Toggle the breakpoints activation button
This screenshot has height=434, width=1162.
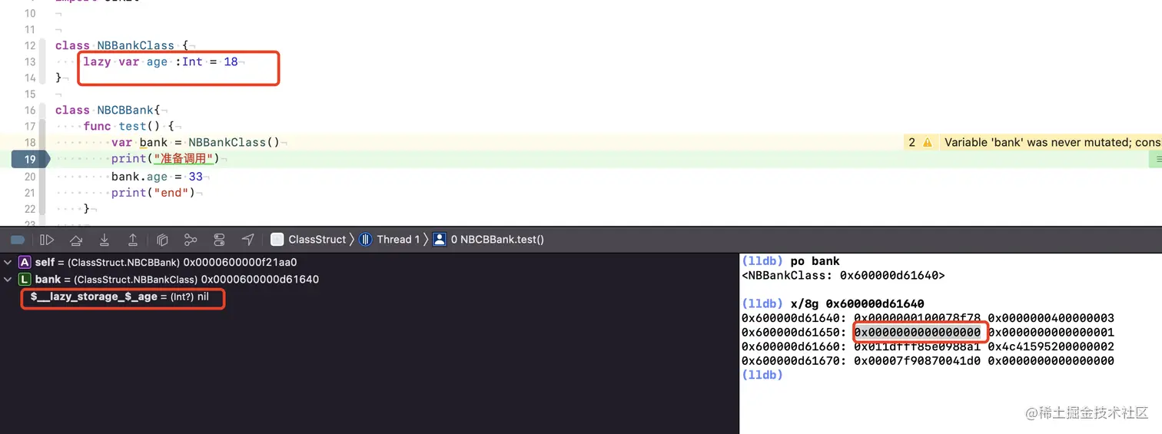18,240
